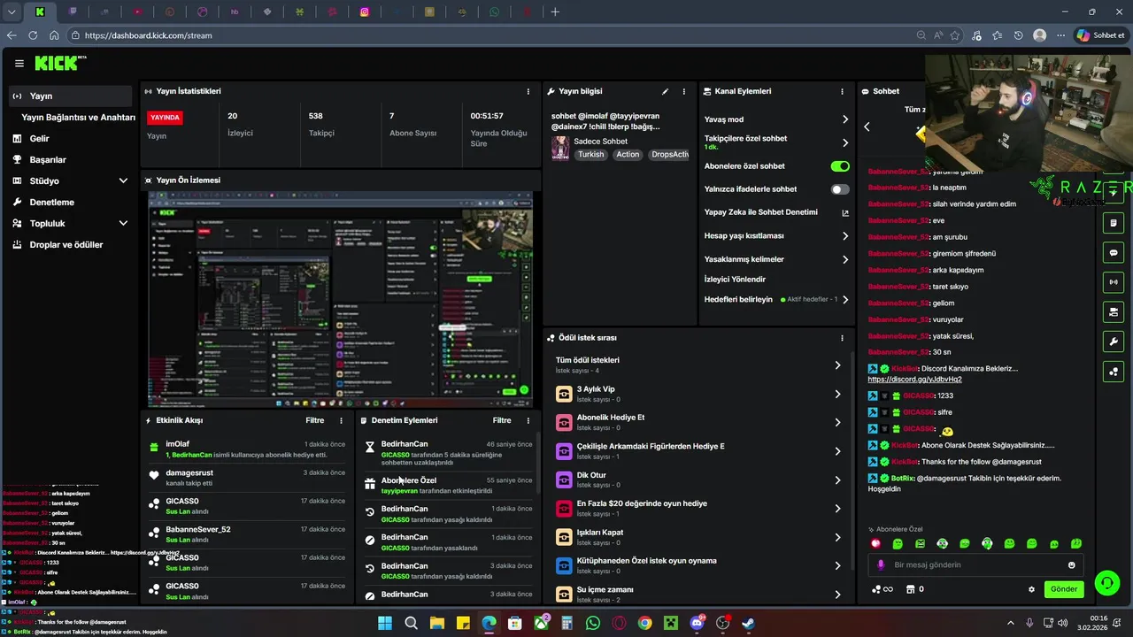Open the discord.gg link in chat
This screenshot has height=637, width=1133.
(914, 380)
